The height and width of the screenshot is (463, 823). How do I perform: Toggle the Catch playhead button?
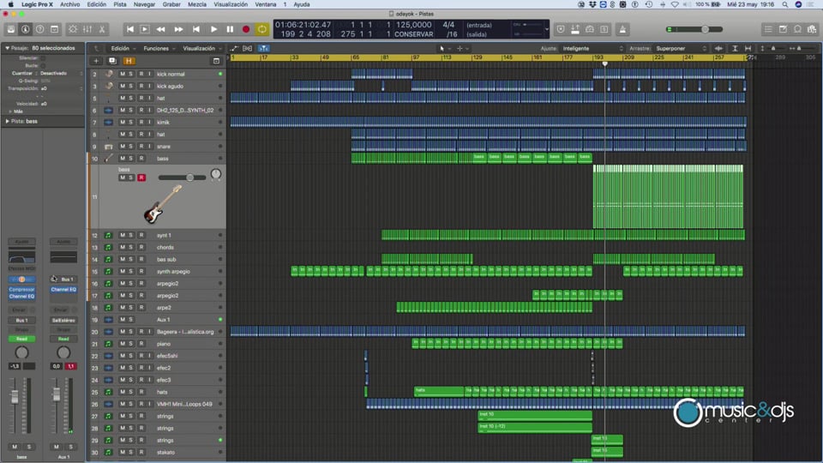point(263,48)
